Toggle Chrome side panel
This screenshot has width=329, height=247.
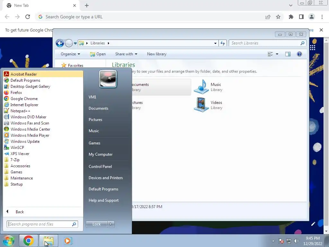301,17
